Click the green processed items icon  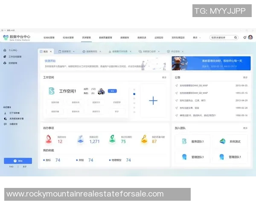(112, 139)
